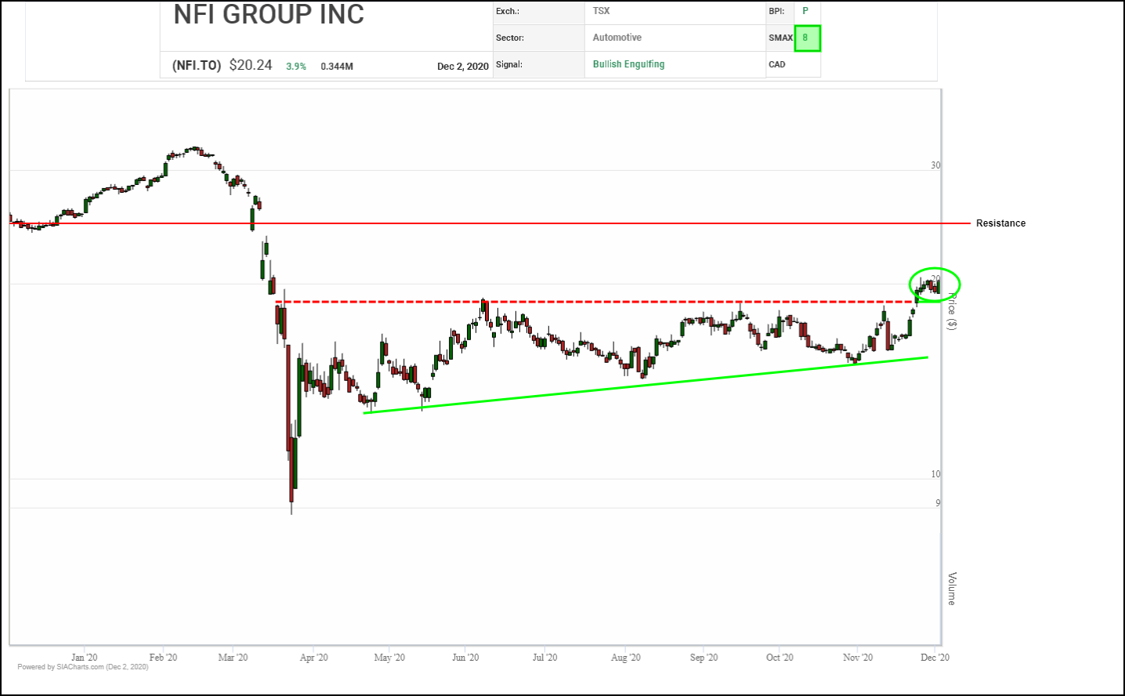Image resolution: width=1125 pixels, height=696 pixels.
Task: Click the vertical Volume axis label
Action: [951, 589]
